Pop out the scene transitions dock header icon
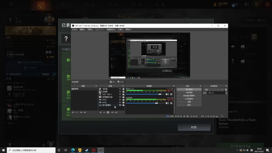 tap(226, 86)
